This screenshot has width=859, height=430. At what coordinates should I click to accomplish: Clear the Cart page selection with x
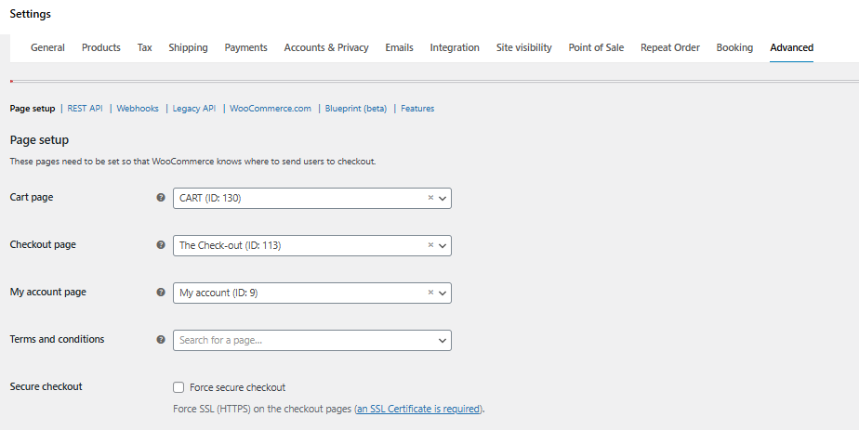click(x=430, y=198)
